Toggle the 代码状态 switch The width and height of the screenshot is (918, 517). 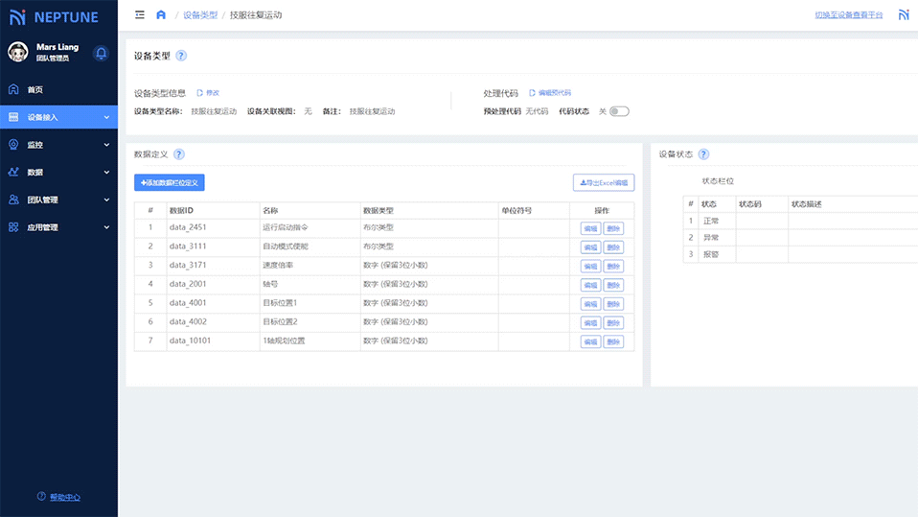point(619,111)
